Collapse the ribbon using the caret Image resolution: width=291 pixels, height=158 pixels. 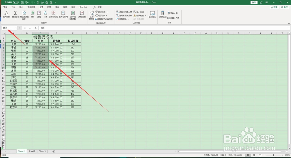pos(289,23)
